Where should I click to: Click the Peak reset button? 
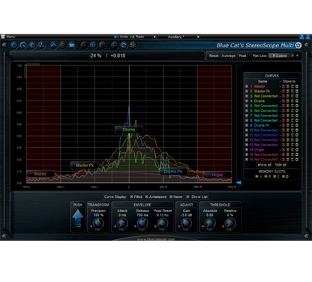242,55
